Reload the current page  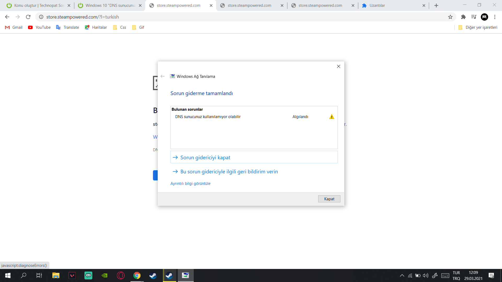(28, 17)
